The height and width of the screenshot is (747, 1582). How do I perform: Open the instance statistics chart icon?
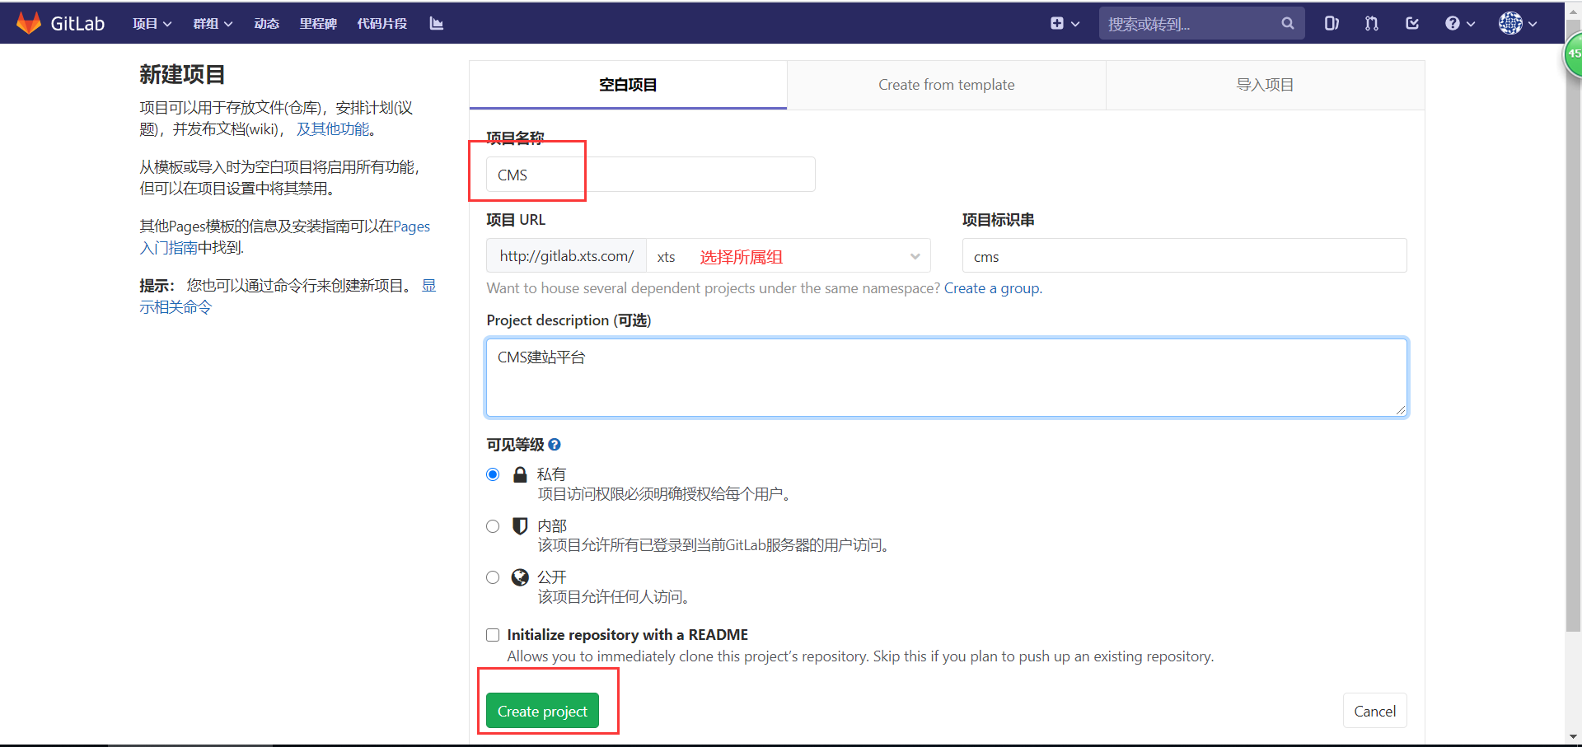[x=437, y=23]
